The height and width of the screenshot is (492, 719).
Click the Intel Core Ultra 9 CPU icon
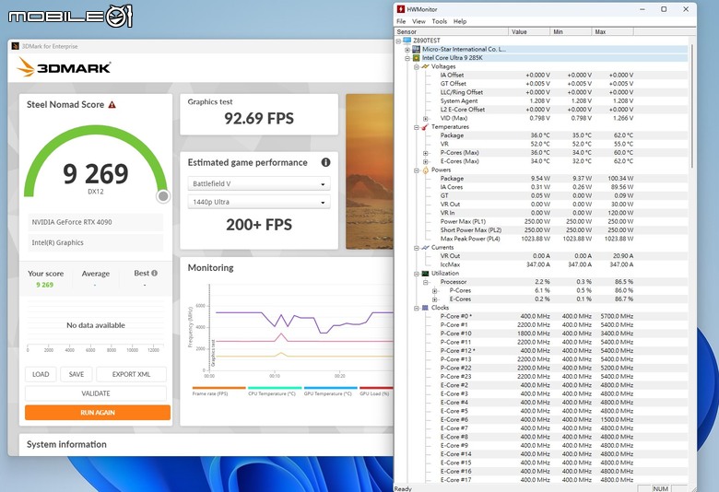(x=416, y=58)
